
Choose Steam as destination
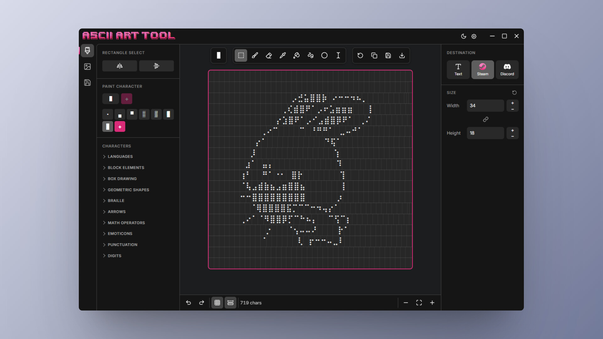483,70
